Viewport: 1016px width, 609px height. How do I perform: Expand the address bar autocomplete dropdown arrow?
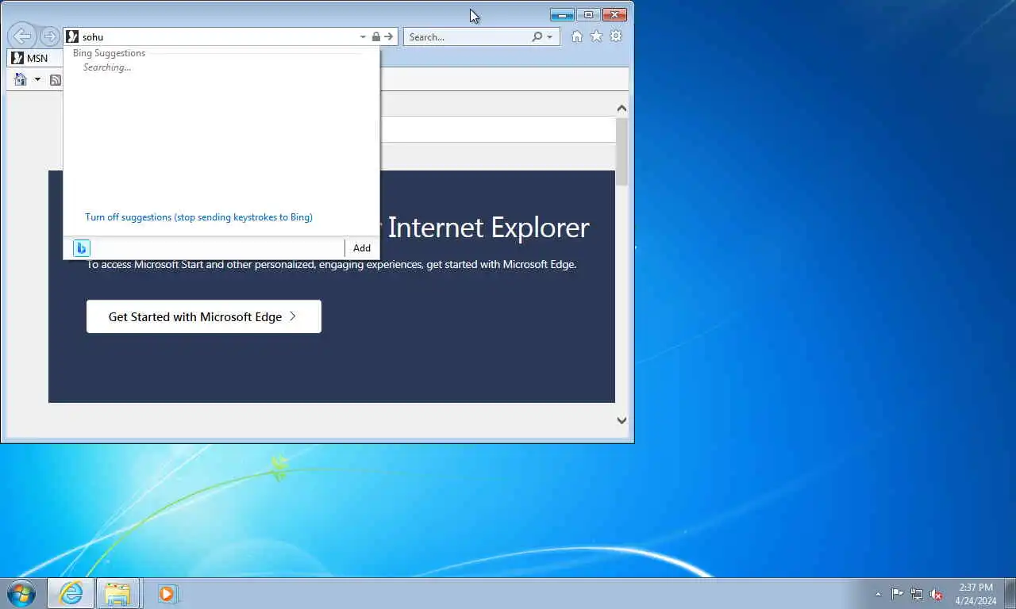[x=363, y=36]
